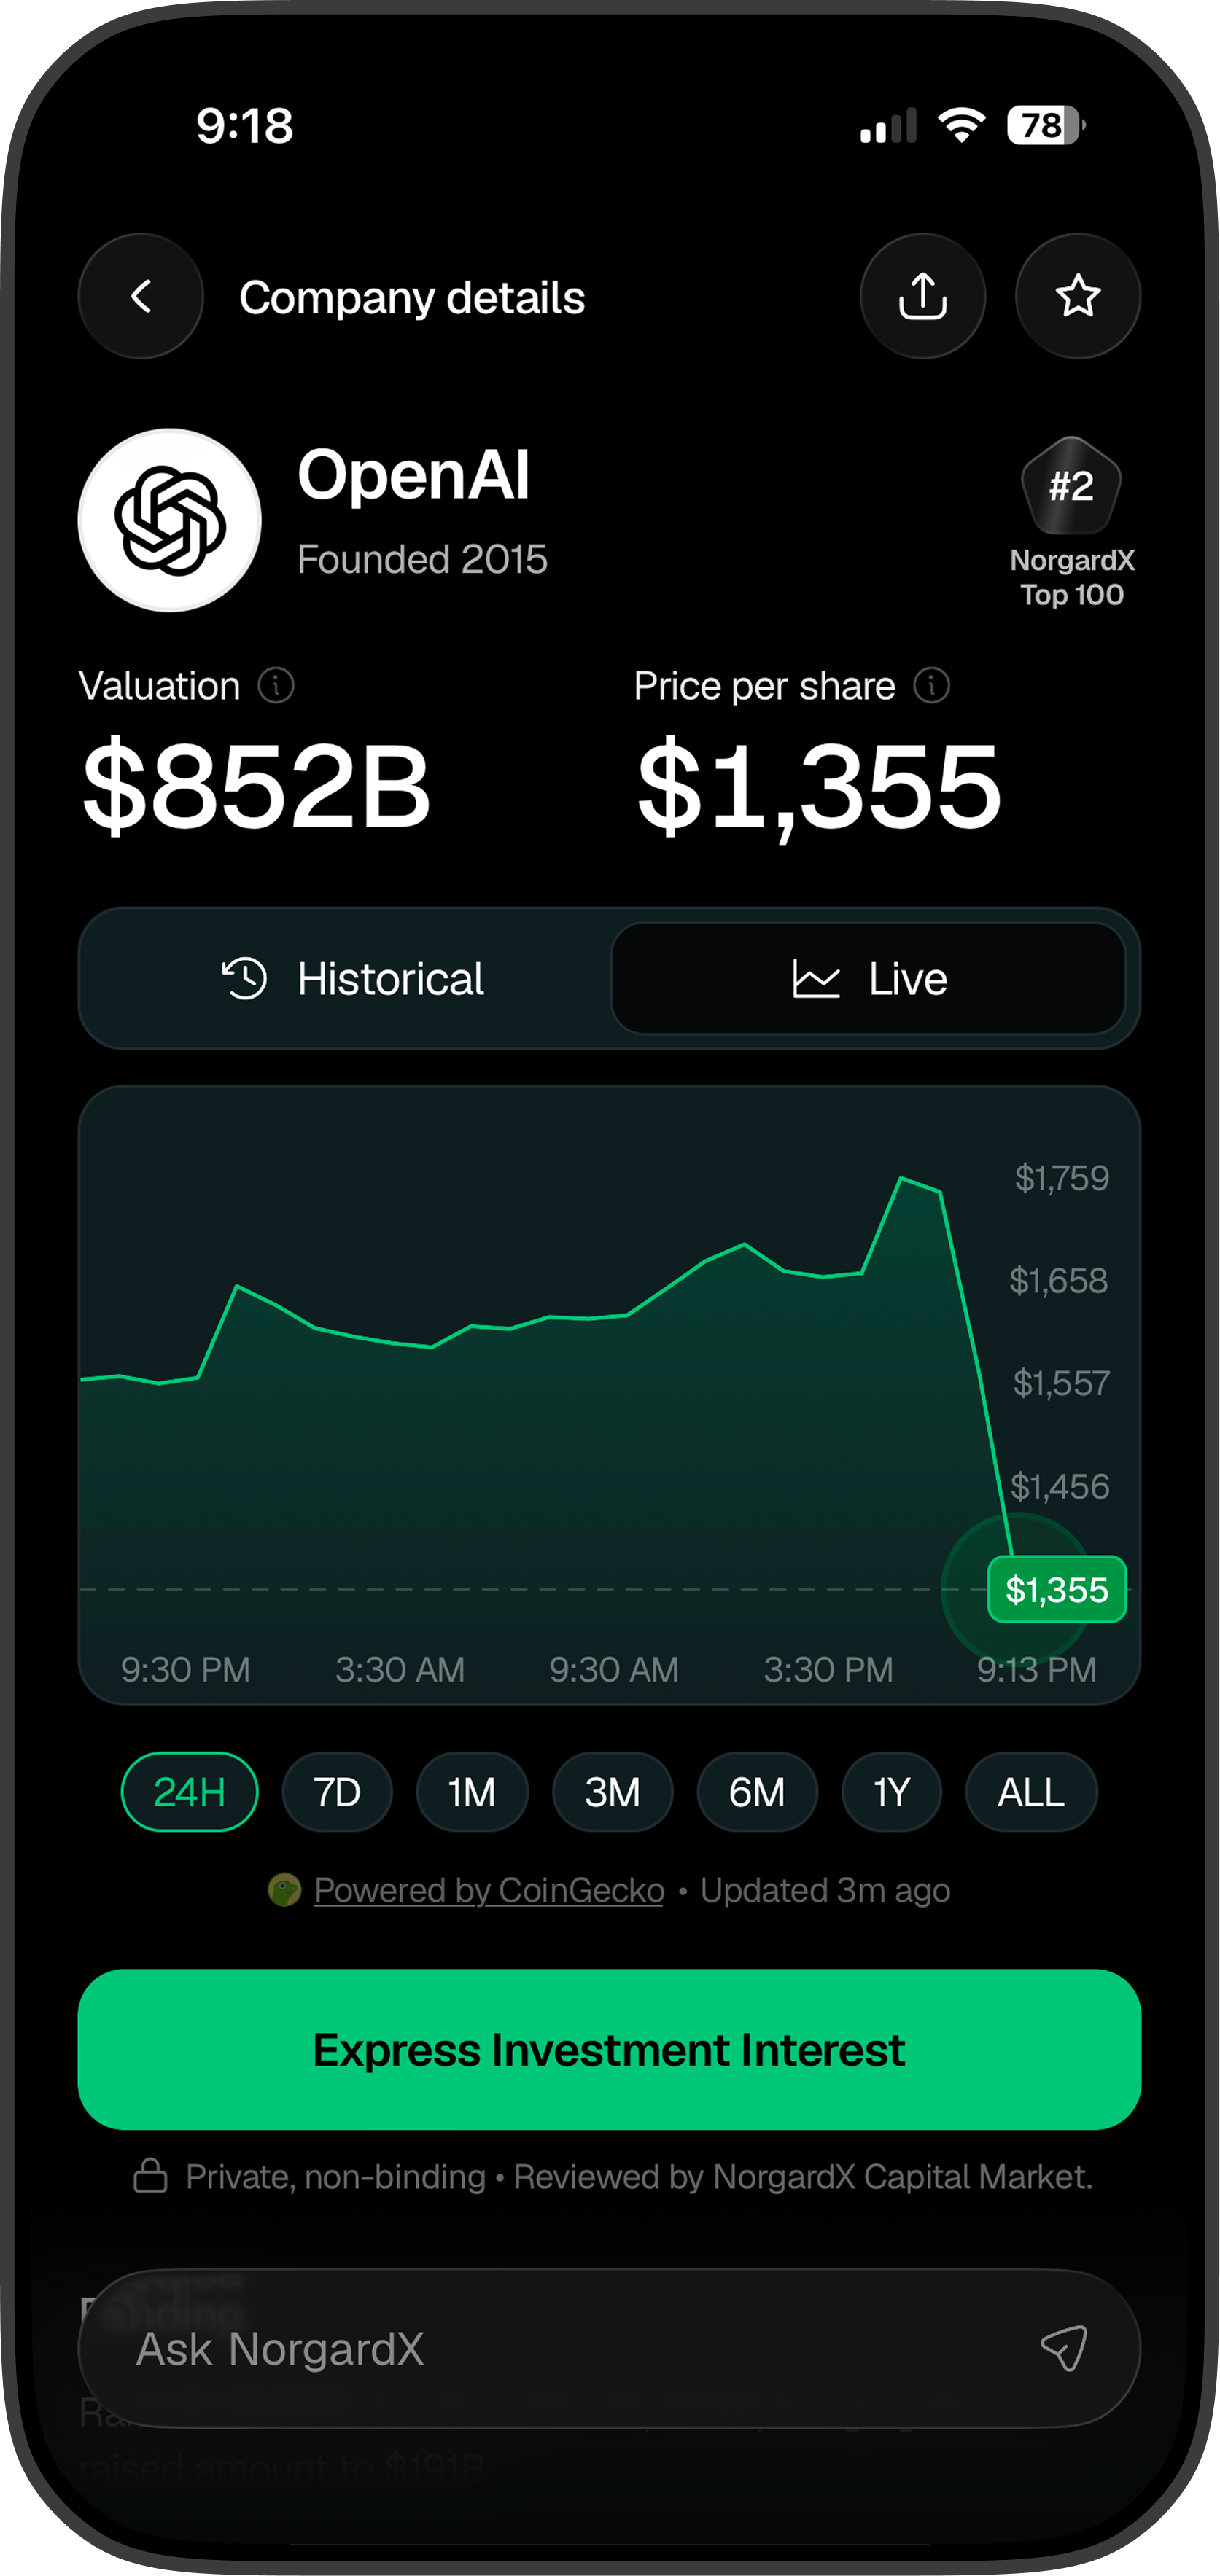Tap Express Investment Interest button

[x=610, y=2049]
